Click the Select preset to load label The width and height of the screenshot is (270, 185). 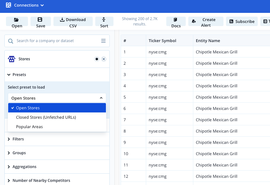coord(26,87)
